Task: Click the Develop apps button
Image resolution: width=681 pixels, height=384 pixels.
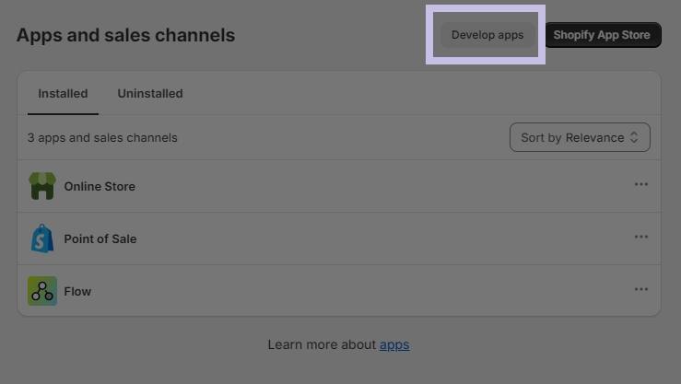Action: point(487,35)
